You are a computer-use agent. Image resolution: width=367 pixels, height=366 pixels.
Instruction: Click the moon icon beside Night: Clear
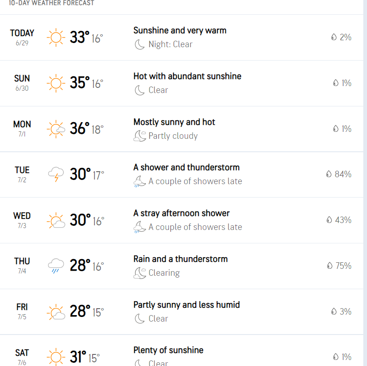click(140, 44)
